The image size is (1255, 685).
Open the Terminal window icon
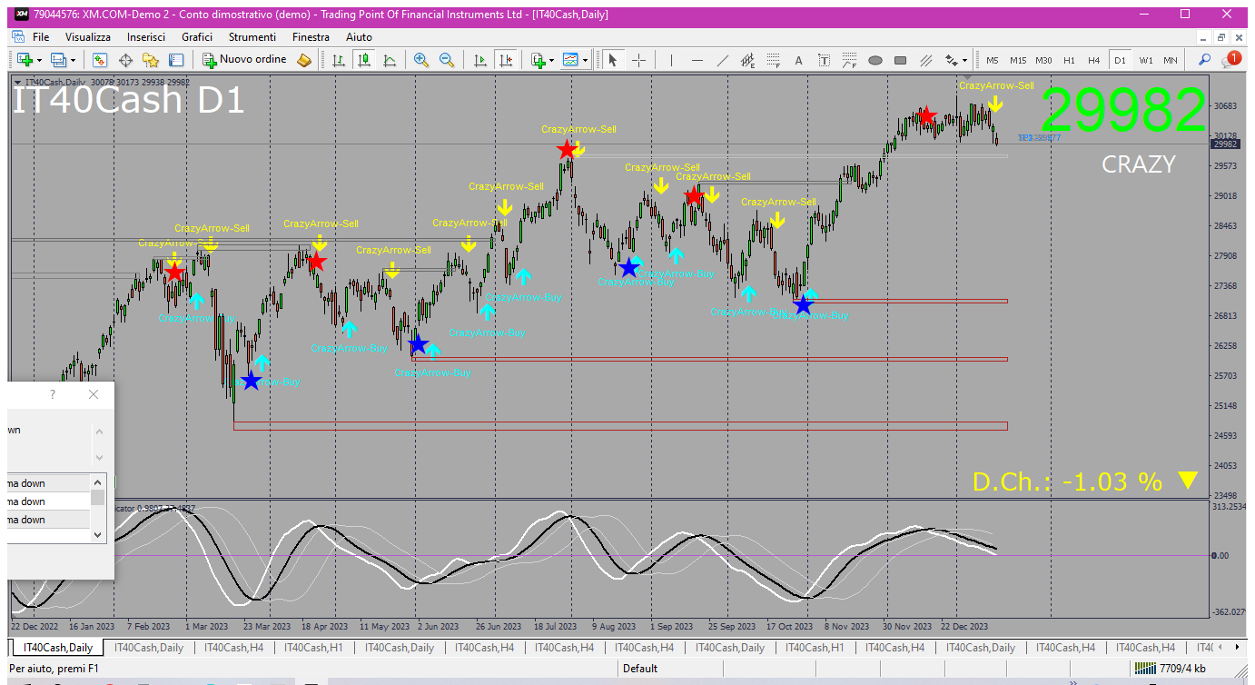click(176, 60)
